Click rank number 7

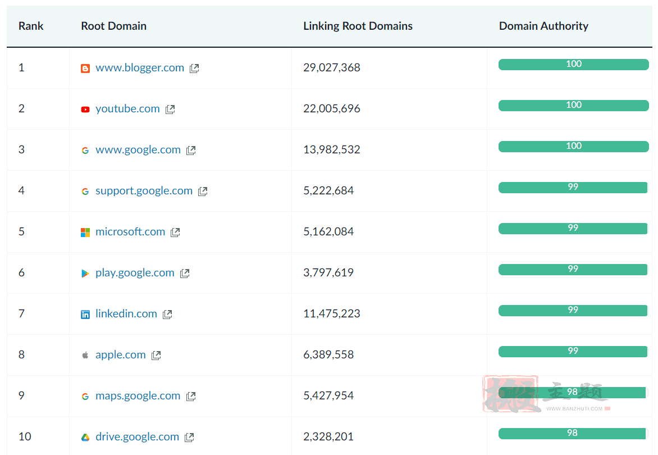coord(21,313)
